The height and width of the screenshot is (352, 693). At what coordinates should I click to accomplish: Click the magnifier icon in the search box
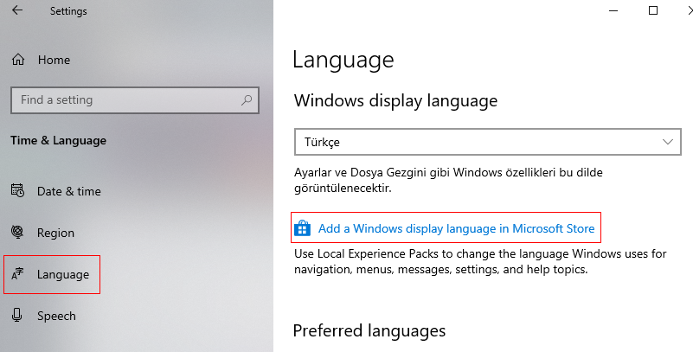tap(247, 99)
